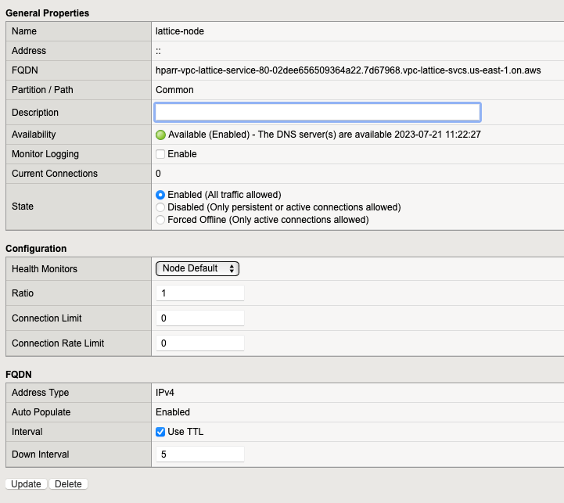
Task: Choose the Forced Offline state option
Action: [160, 220]
